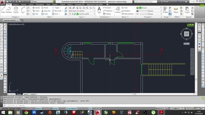Expand the Edita panel

50,17
